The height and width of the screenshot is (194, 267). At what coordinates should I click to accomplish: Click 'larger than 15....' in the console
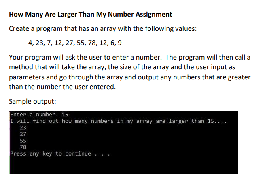tap(197, 121)
